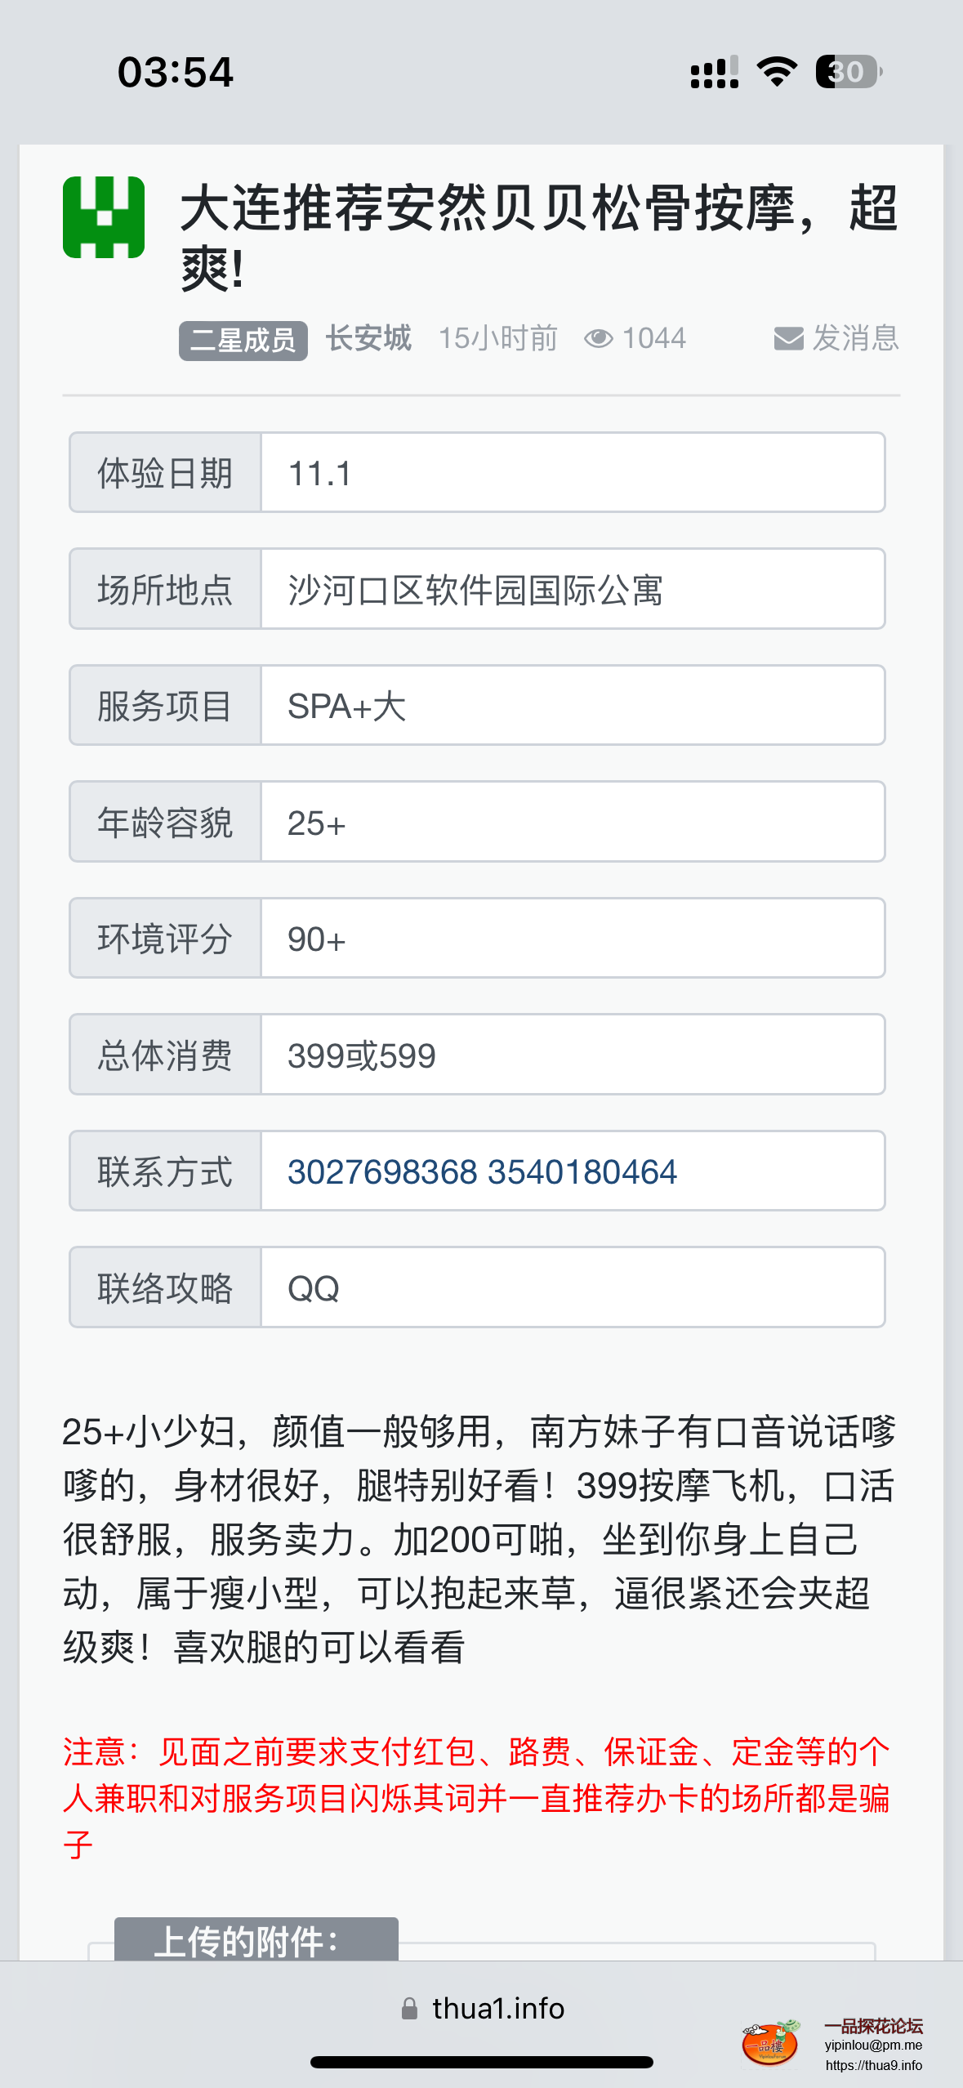
Task: Click the 发消息 send message link
Action: click(x=854, y=338)
